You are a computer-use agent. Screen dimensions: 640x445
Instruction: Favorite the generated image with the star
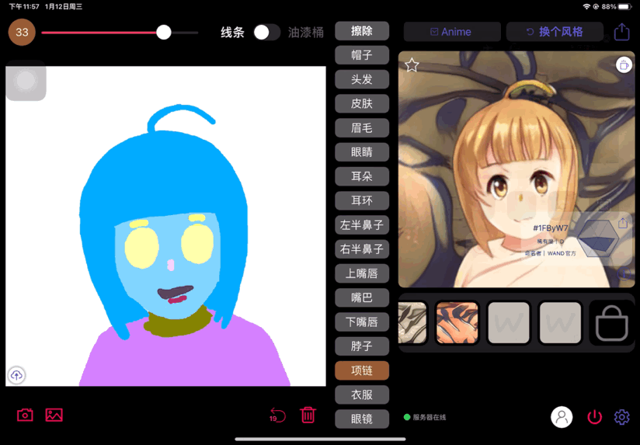[x=412, y=65]
